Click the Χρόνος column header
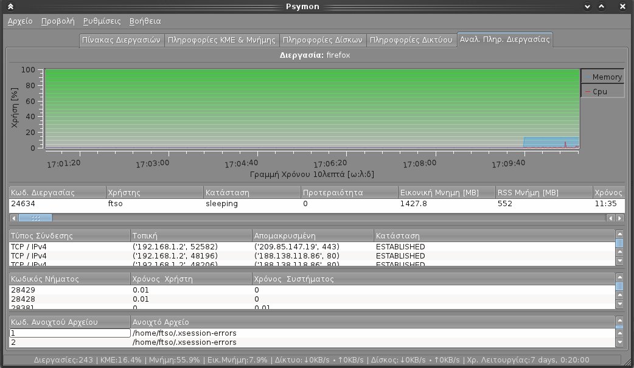Screen dimensions: 634x368 pos(608,192)
